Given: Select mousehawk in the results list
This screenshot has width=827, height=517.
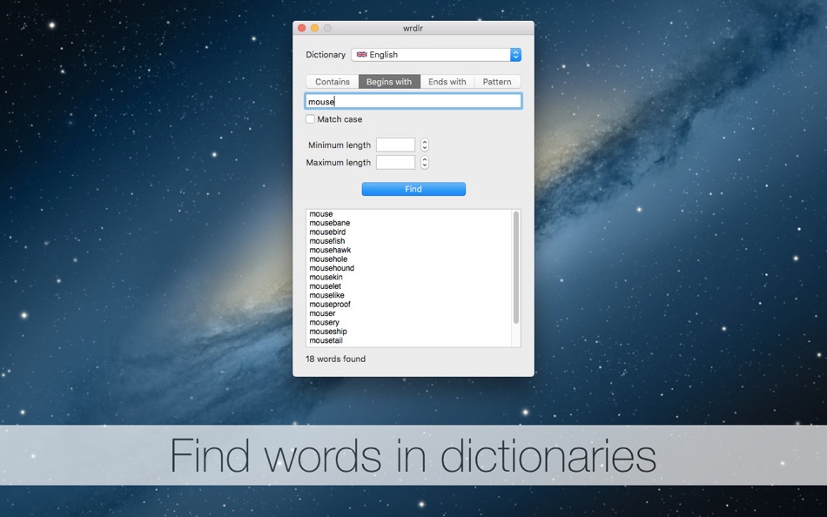Looking at the screenshot, I should 330,250.
